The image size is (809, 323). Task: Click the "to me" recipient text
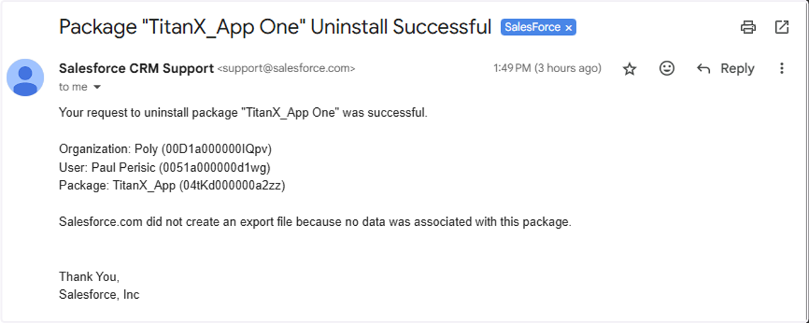(x=73, y=87)
